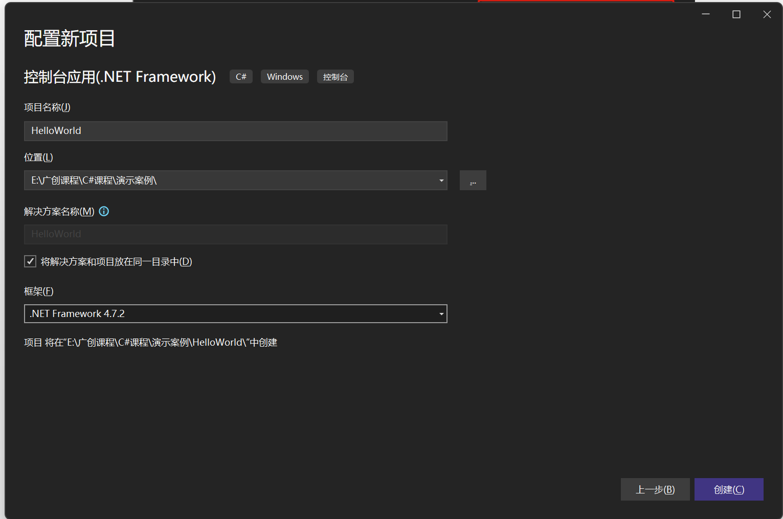Open the browse location ellipsis button

pos(473,180)
